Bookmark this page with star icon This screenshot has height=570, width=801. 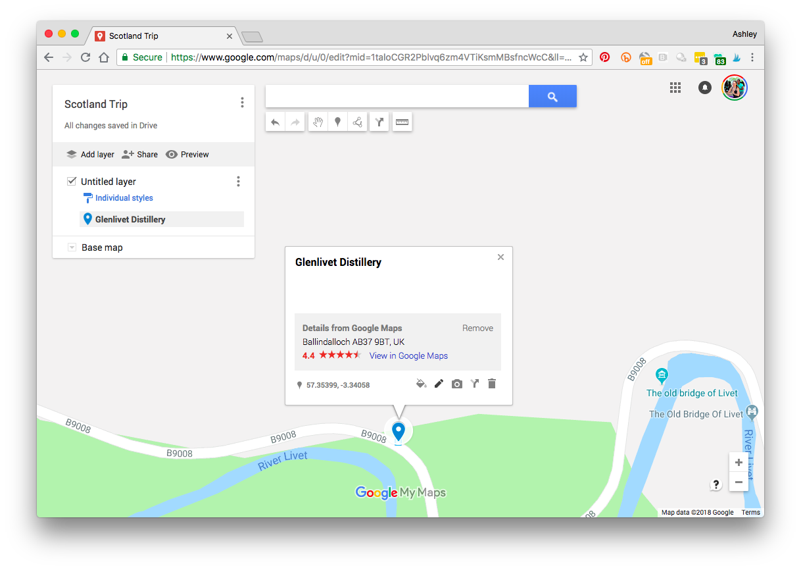[x=583, y=57]
